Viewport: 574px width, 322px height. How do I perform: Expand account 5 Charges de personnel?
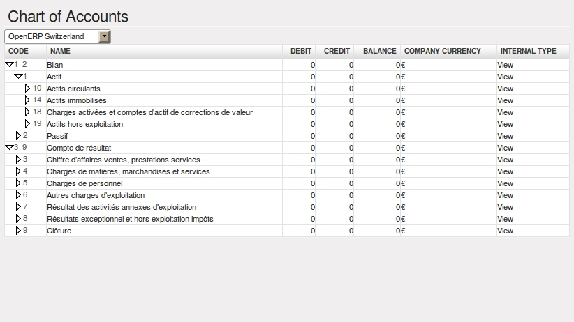(18, 183)
